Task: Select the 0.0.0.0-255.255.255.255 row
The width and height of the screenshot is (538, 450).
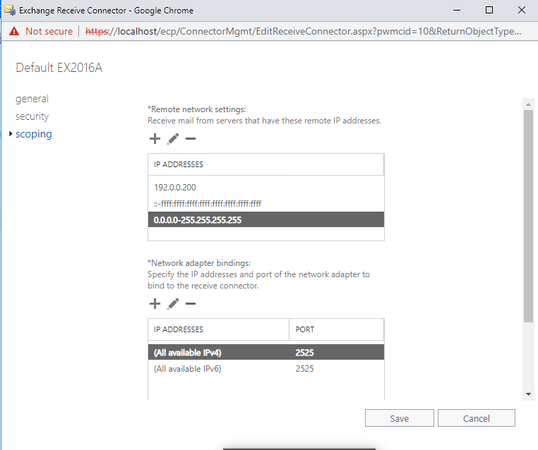Action: coord(266,219)
